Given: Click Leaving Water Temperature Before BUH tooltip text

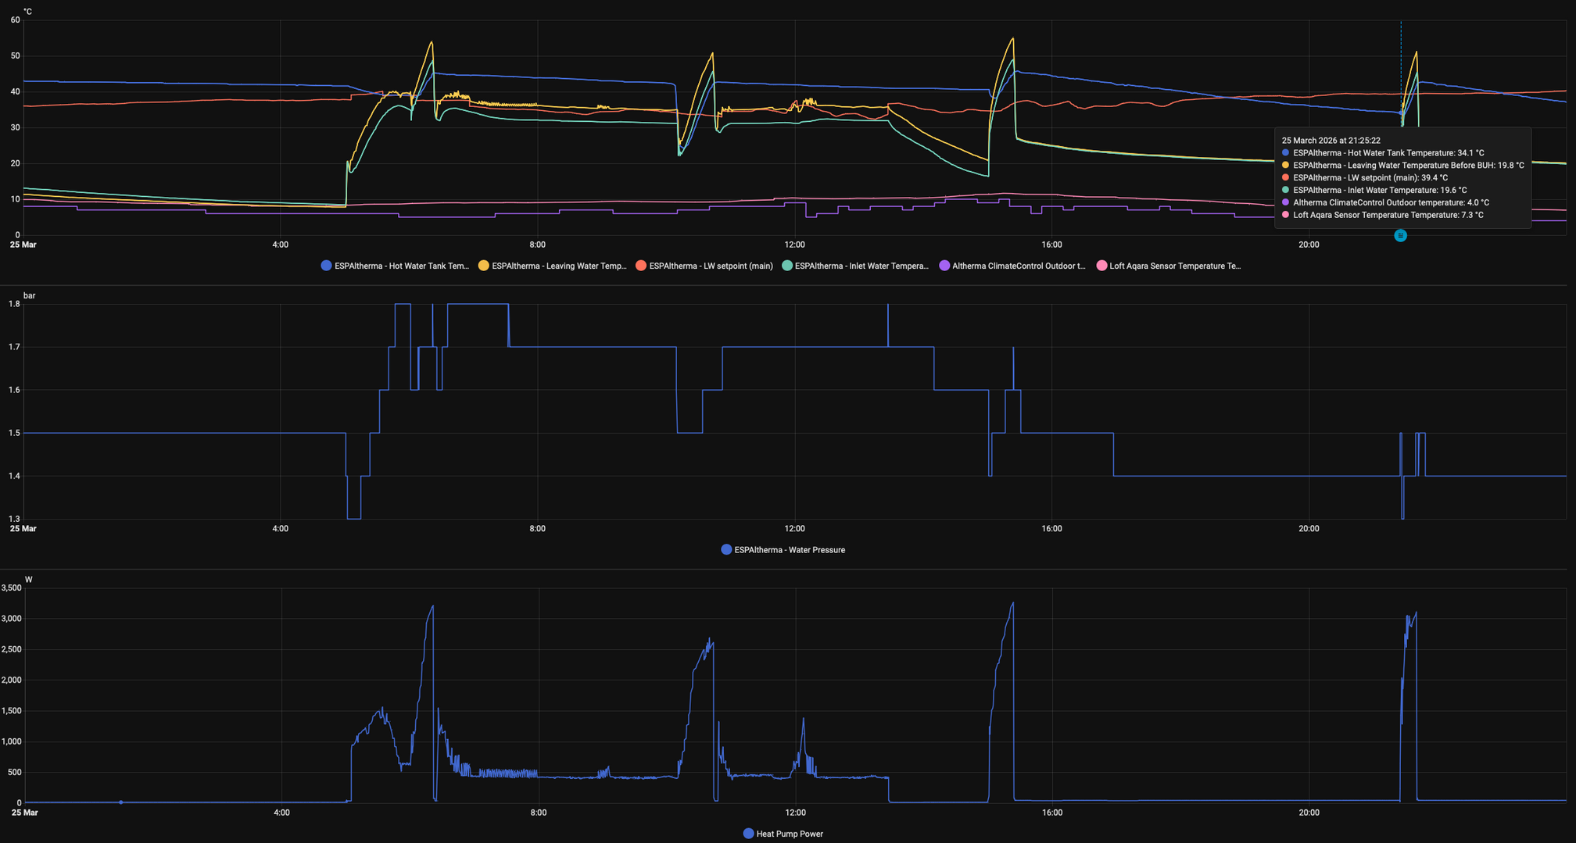Looking at the screenshot, I should pyautogui.click(x=1408, y=166).
